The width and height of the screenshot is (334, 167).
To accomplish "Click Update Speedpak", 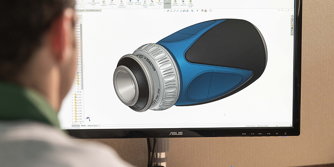I will pyautogui.click(x=175, y=3).
